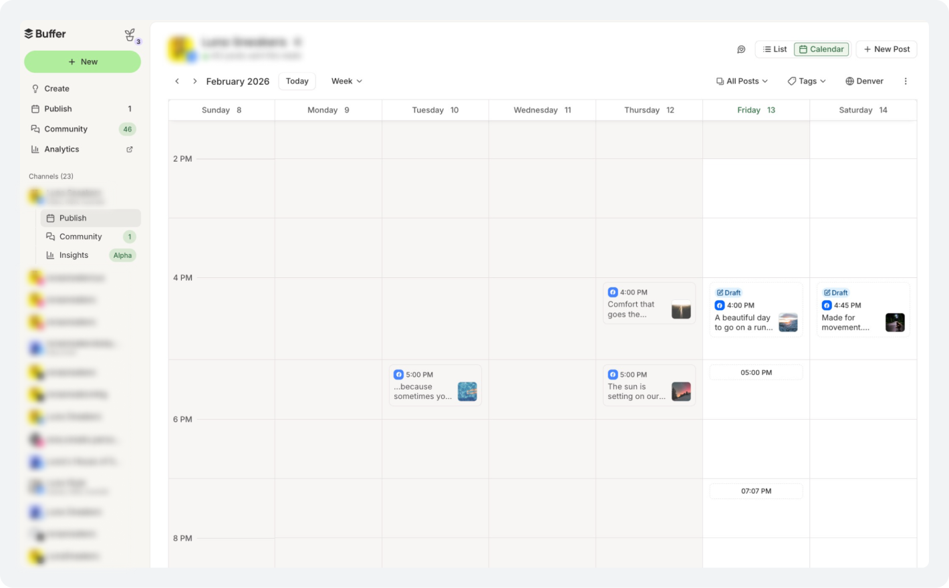Open Insights with the Alpha badge
The image size is (949, 588).
click(x=90, y=255)
